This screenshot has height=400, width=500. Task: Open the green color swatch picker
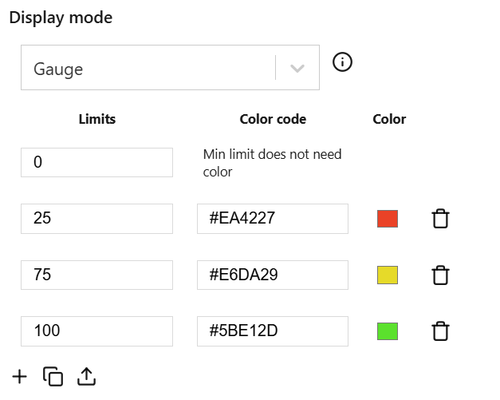click(x=388, y=331)
